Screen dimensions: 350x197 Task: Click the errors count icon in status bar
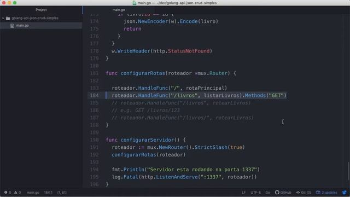[5, 192]
